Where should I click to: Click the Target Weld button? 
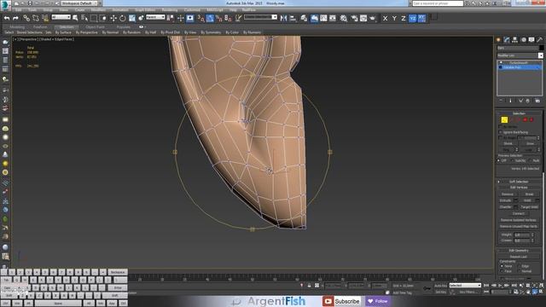coord(530,207)
